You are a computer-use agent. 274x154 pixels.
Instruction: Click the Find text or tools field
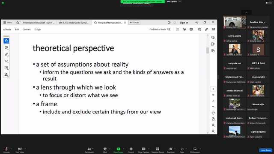pyautogui.click(x=158, y=30)
